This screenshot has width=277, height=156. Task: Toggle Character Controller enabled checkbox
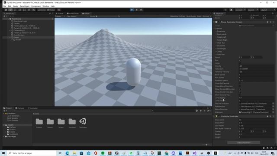(219, 117)
